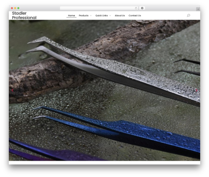Click the browser address bar
The height and width of the screenshot is (177, 209).
(x=99, y=8)
